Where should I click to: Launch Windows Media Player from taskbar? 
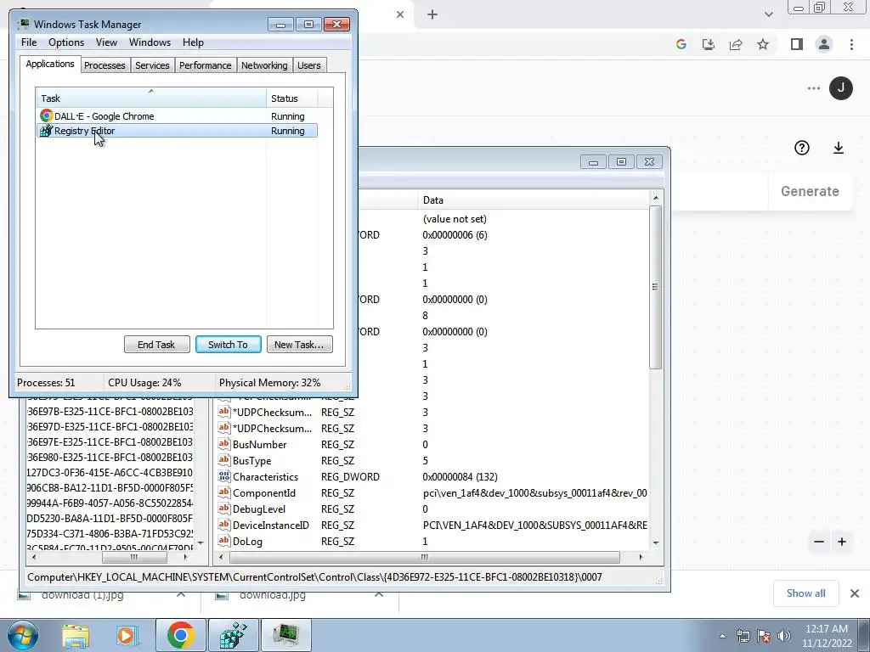click(127, 635)
